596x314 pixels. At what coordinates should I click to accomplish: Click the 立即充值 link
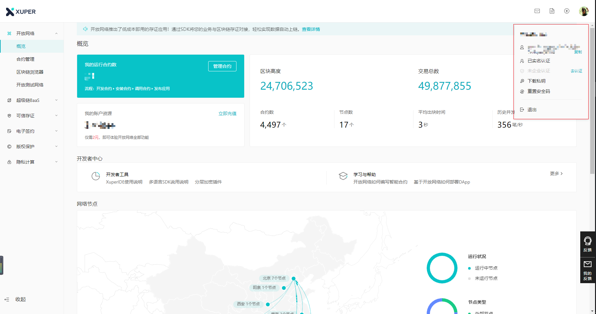point(227,113)
